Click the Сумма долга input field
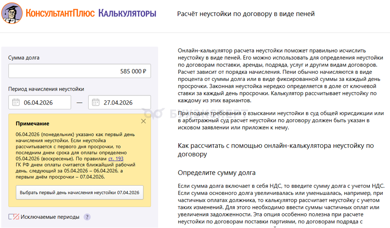 [x=79, y=71]
